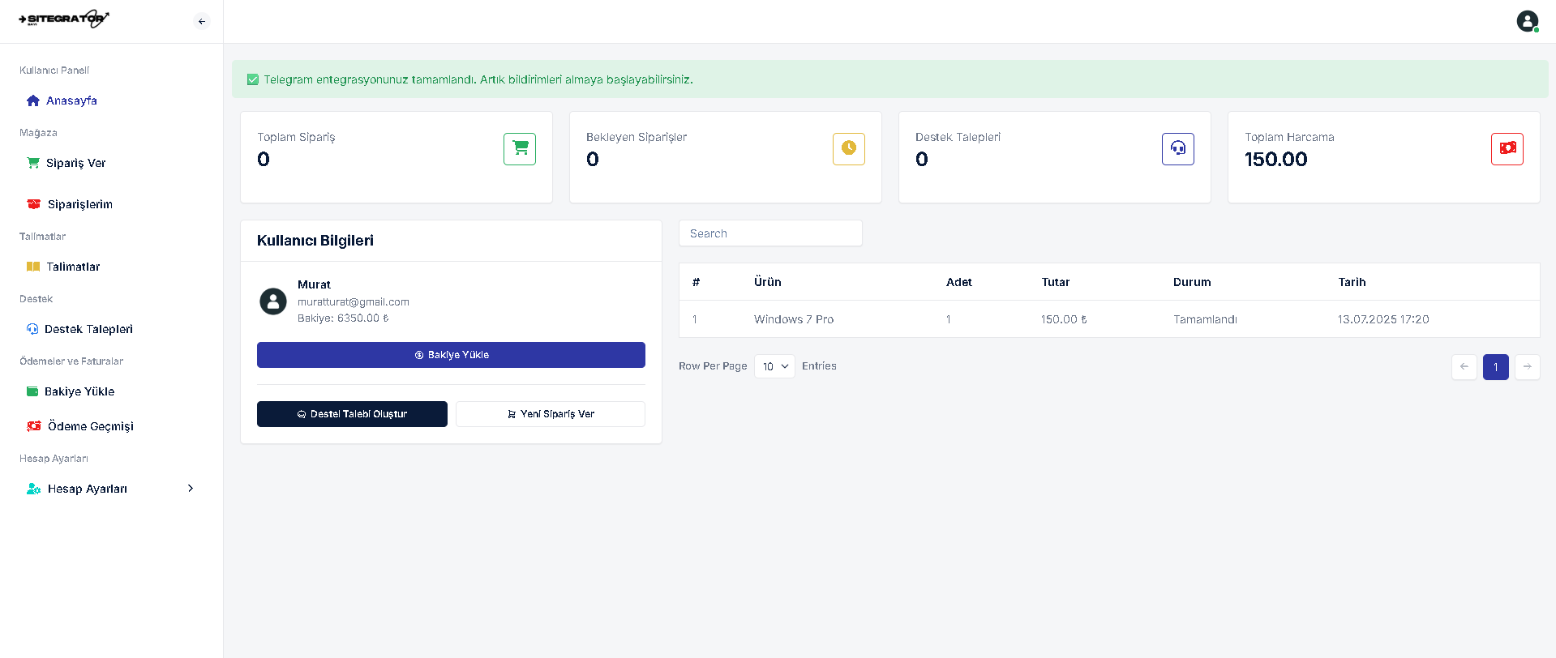Expand the Hesap Ayarları submenu chevron
Image resolution: width=1556 pixels, height=658 pixels.
tap(191, 489)
